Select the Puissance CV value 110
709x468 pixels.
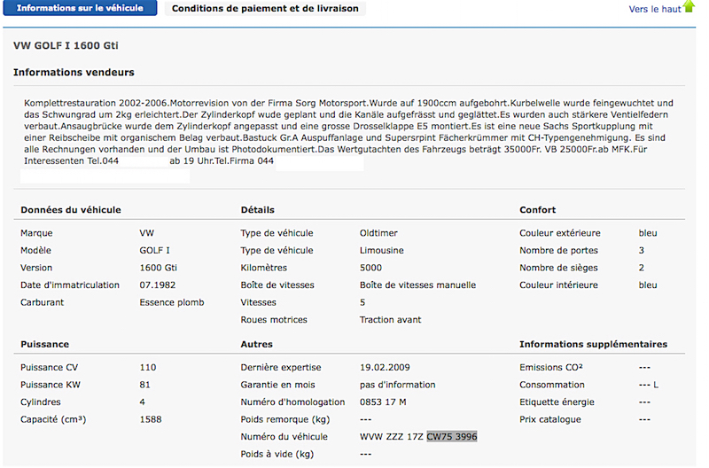tap(147, 367)
